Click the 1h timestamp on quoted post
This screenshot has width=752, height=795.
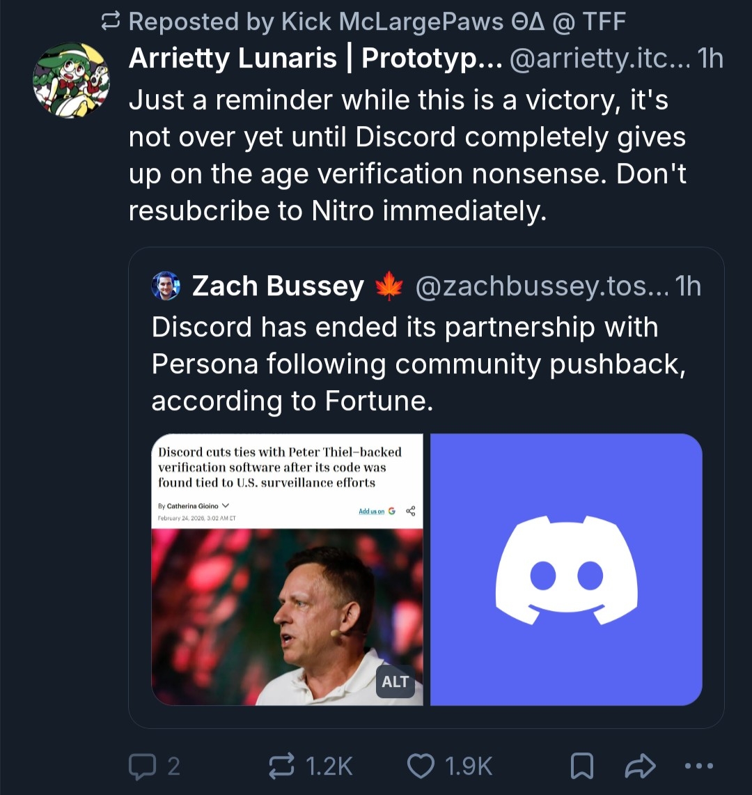688,286
